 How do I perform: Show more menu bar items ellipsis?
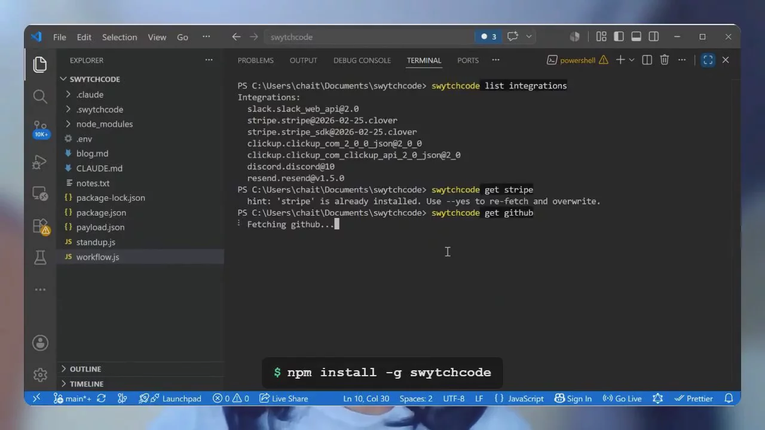(206, 37)
